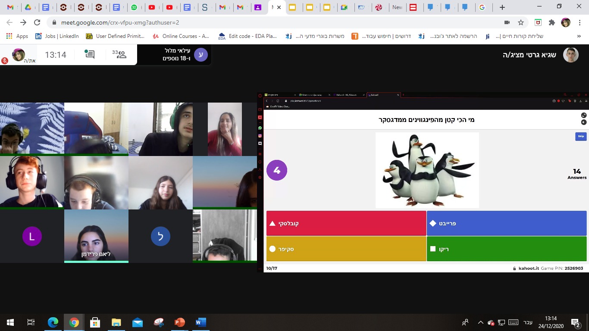Image resolution: width=589 pixels, height=331 pixels.
Task: Click the Kahoot sound icon
Action: (x=583, y=122)
